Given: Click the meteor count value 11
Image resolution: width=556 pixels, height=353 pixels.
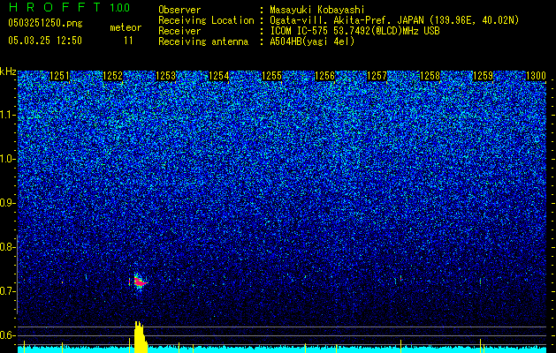Looking at the screenshot, I should click(128, 41).
